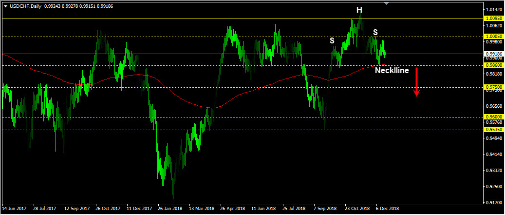Click the 0.92500 price scale value

tap(494, 187)
